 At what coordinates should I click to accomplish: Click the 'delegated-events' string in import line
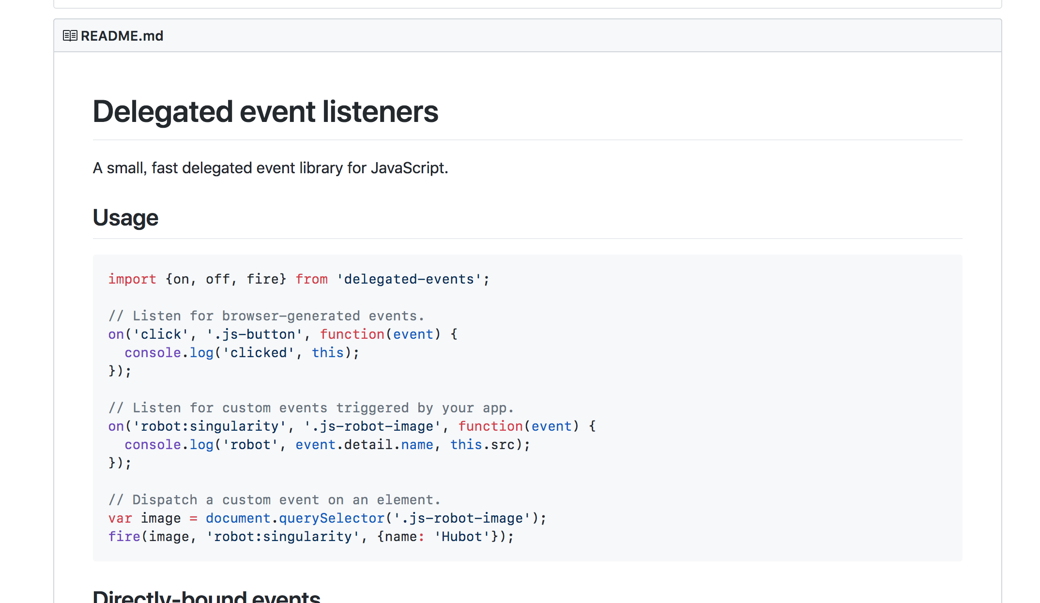(x=409, y=279)
